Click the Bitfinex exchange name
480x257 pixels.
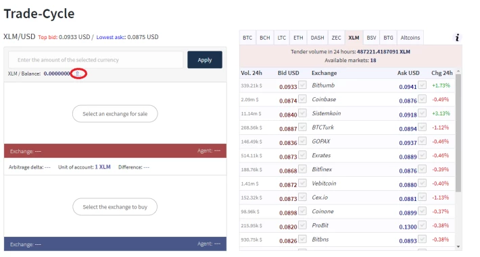[x=322, y=169]
